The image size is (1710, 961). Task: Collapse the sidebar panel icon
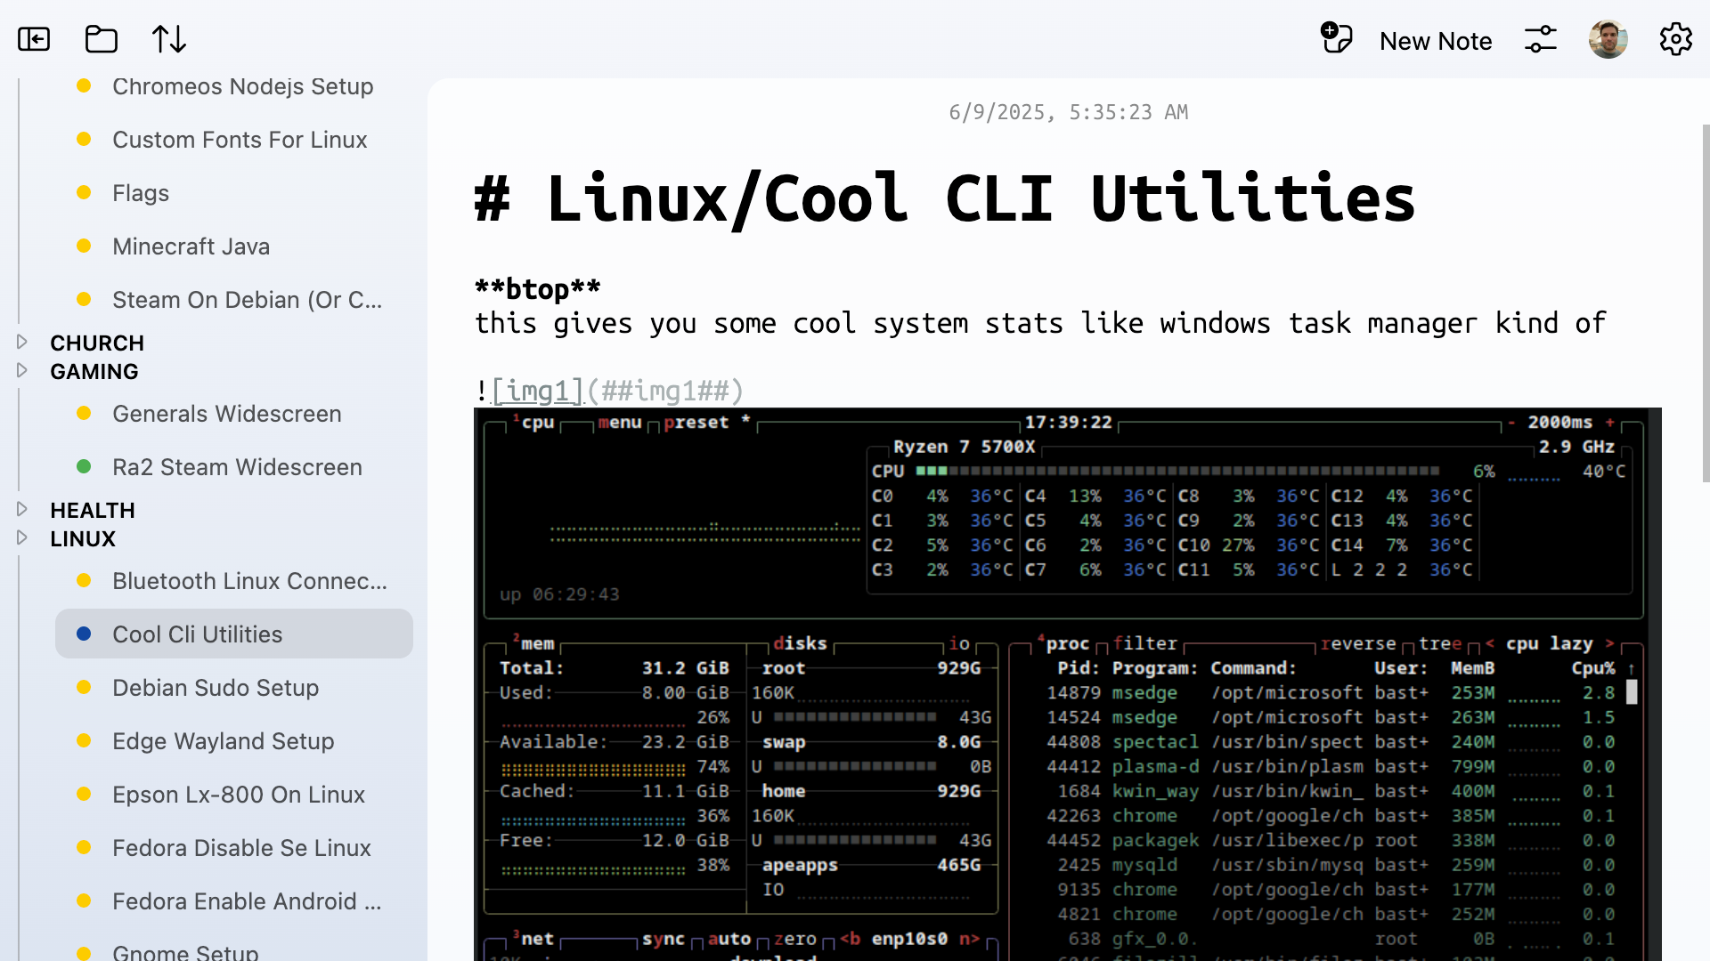click(34, 39)
